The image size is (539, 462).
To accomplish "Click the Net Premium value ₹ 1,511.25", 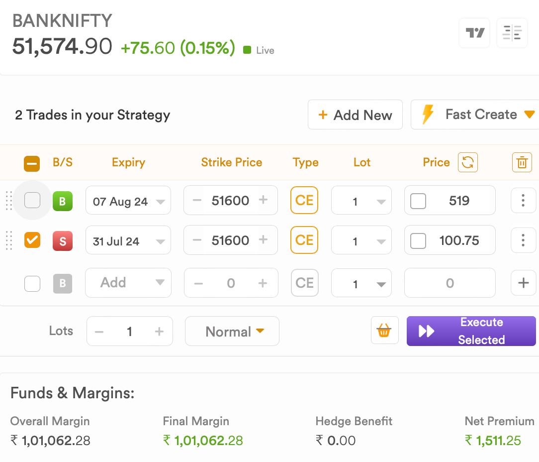I will pos(493,440).
